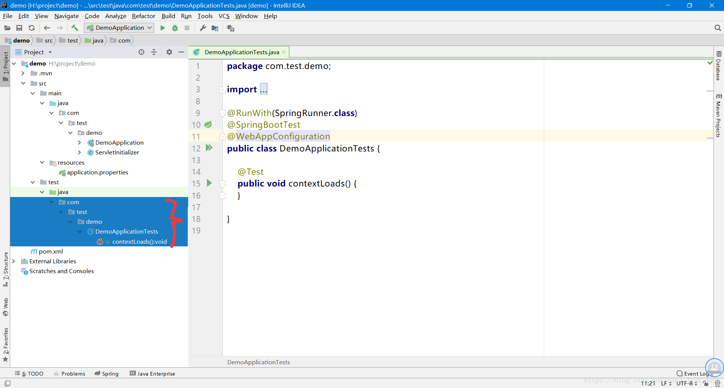Open the Problems tool window
The image size is (724, 388).
pos(69,373)
